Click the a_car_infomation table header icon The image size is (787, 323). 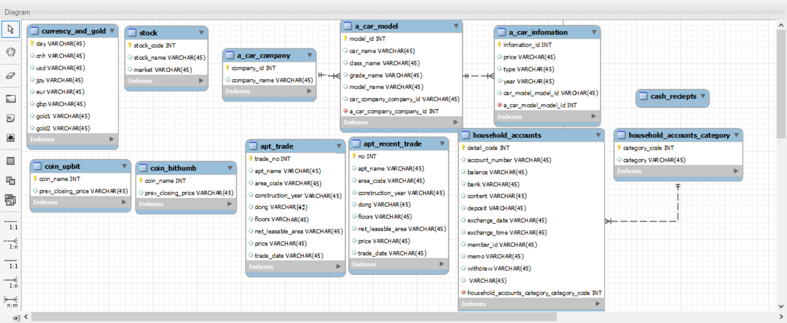click(x=502, y=32)
